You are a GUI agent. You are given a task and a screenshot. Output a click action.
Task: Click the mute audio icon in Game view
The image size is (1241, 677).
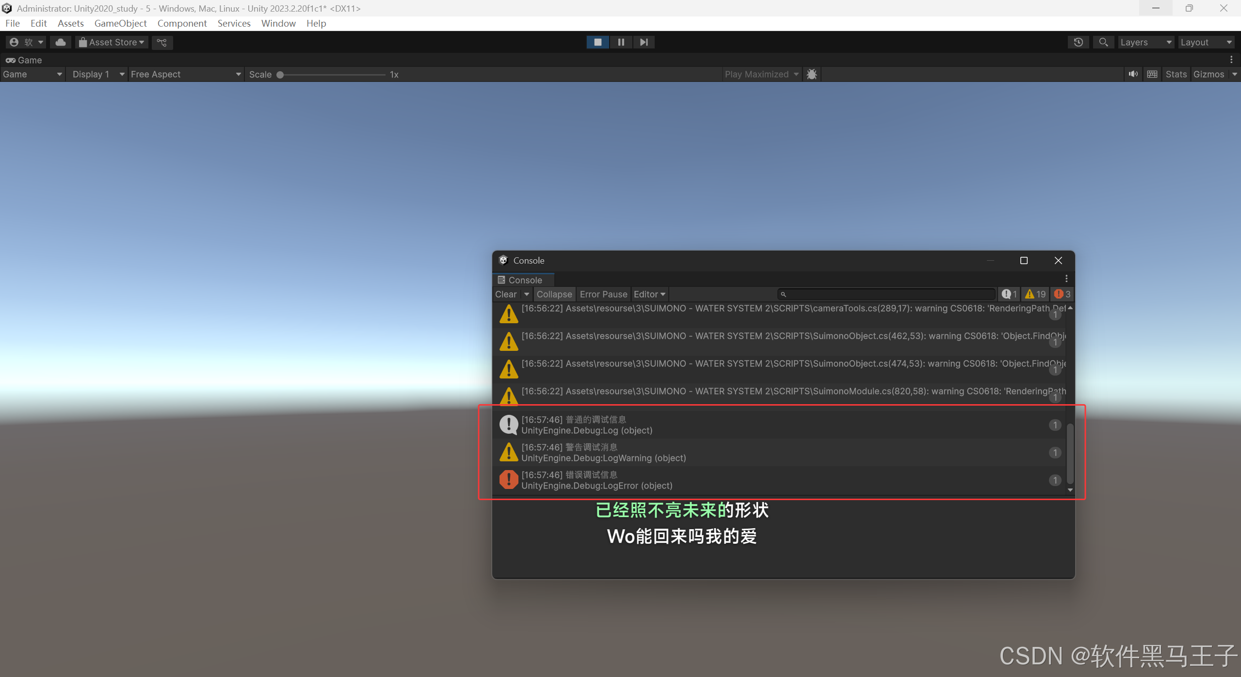(1133, 74)
